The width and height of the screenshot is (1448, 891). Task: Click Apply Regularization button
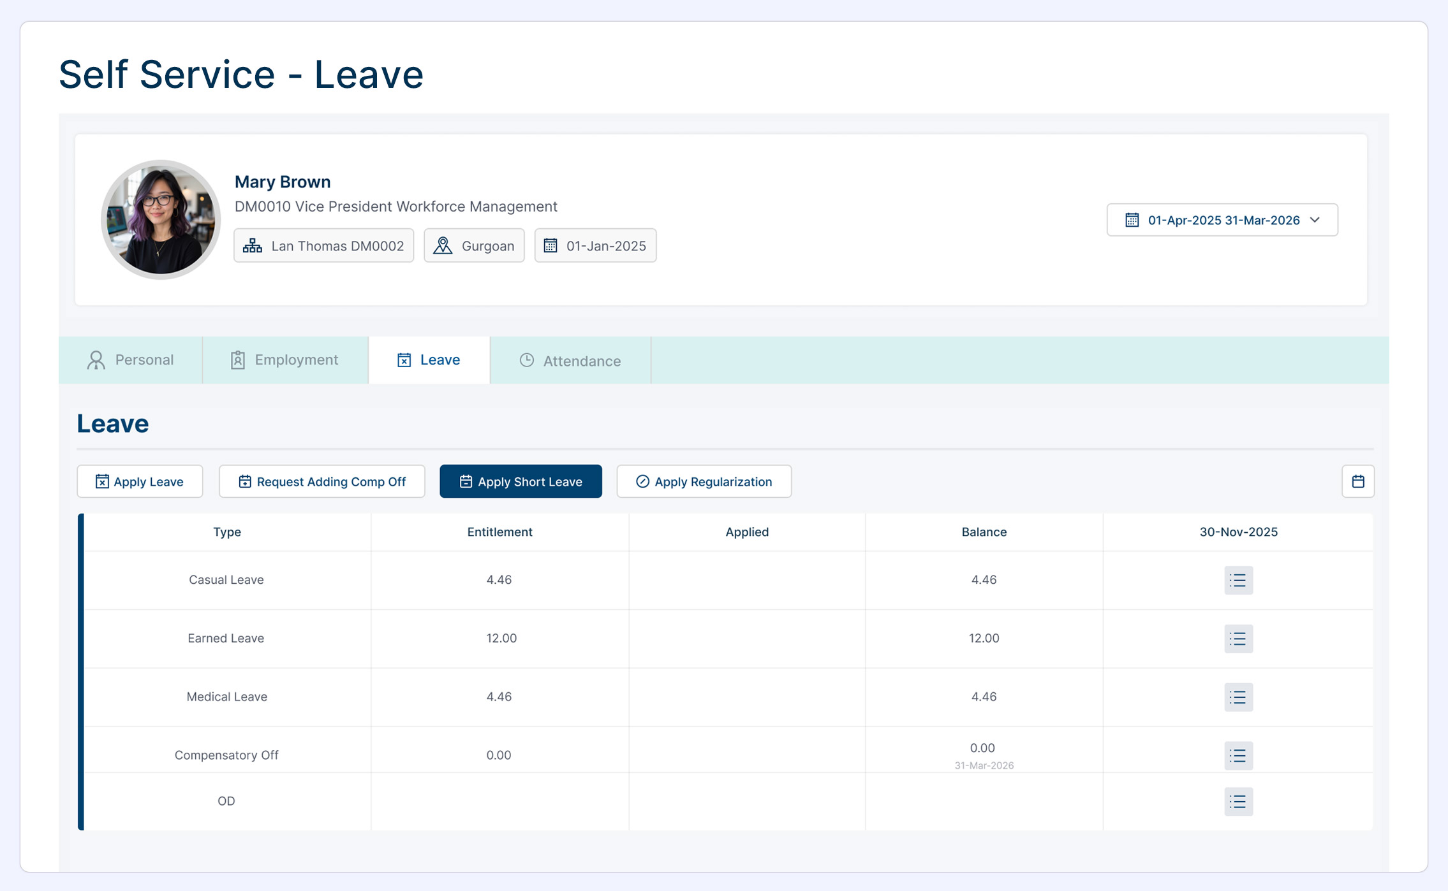coord(704,482)
